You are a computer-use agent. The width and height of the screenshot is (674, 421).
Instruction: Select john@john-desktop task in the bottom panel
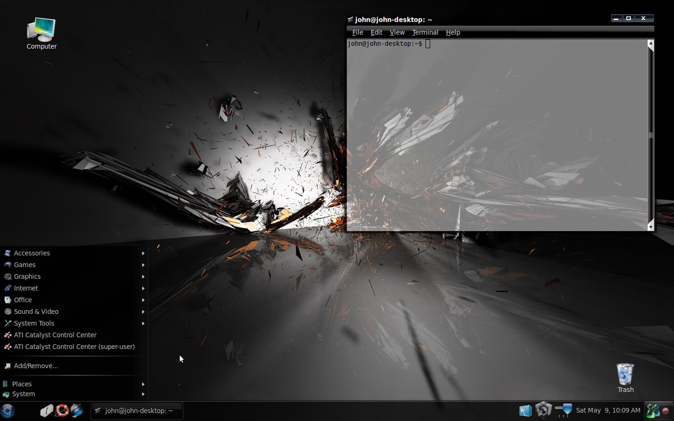[x=137, y=411]
